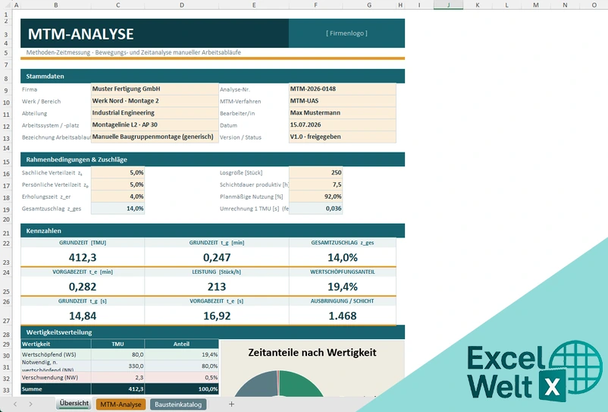Click the MTM-ANALYSE title banner
The image size is (608, 412).
[155, 33]
